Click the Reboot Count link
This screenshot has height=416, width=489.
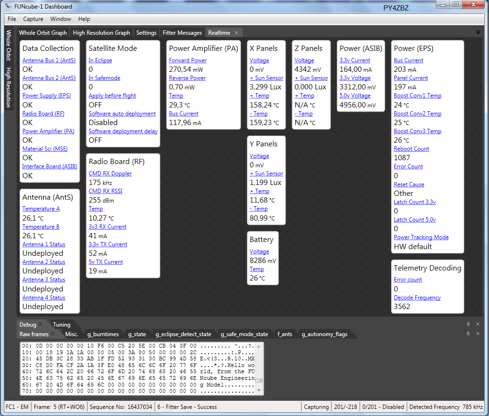pos(411,149)
